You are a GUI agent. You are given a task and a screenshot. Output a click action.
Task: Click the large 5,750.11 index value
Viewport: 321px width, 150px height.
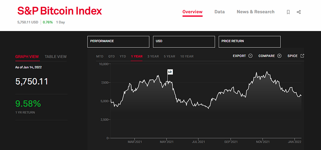click(32, 82)
